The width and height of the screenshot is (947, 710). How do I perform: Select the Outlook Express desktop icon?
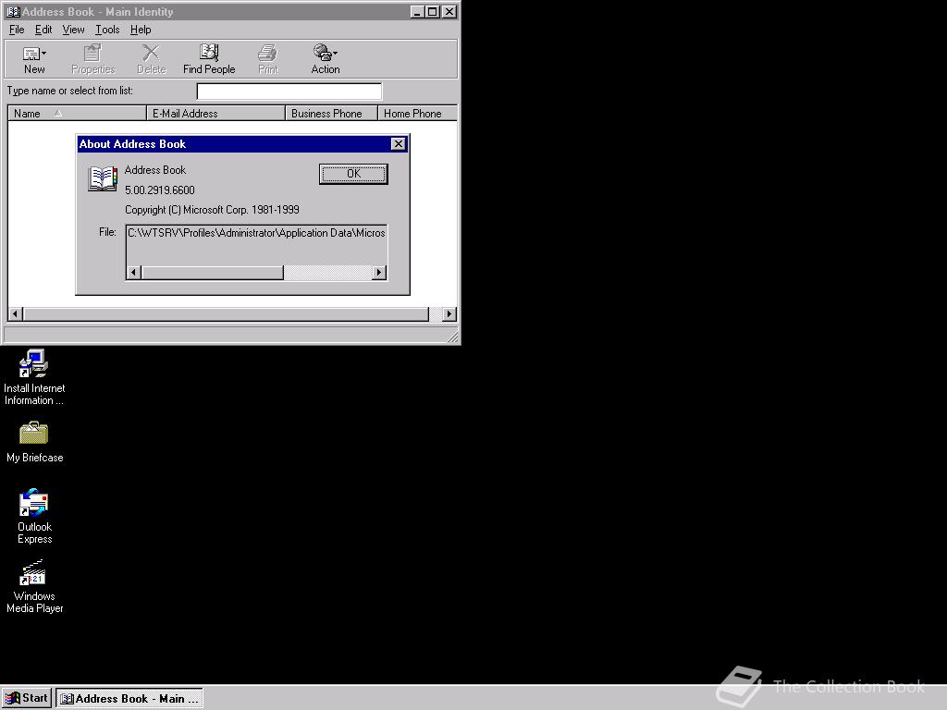(34, 516)
